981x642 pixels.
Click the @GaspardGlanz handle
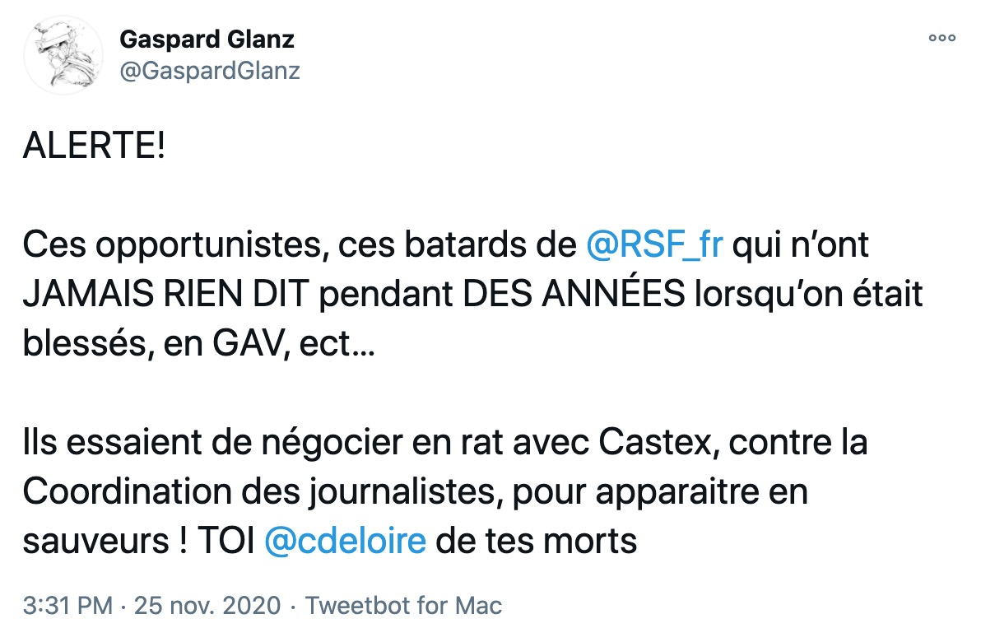pos(209,72)
